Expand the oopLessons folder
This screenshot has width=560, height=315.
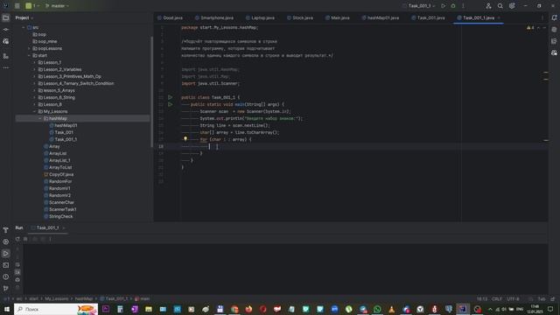coord(29,48)
